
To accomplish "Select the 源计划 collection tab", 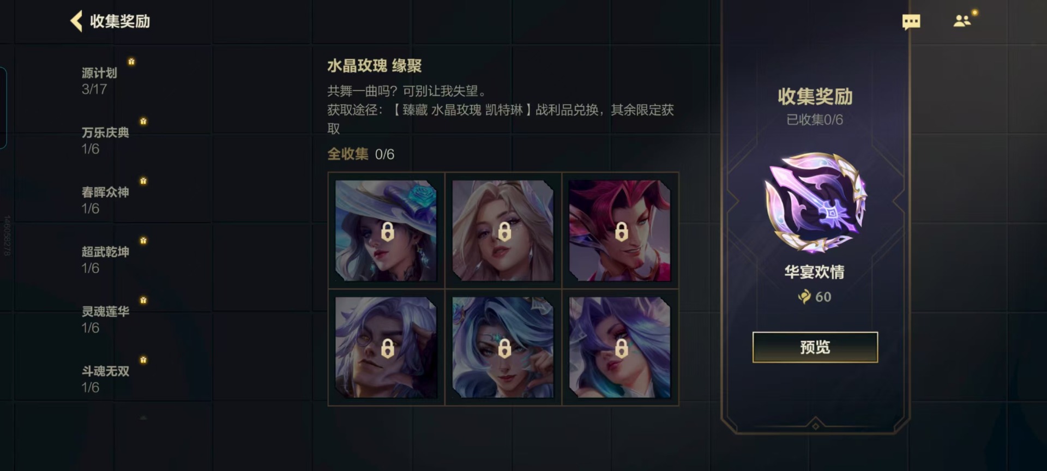I will click(x=99, y=80).
